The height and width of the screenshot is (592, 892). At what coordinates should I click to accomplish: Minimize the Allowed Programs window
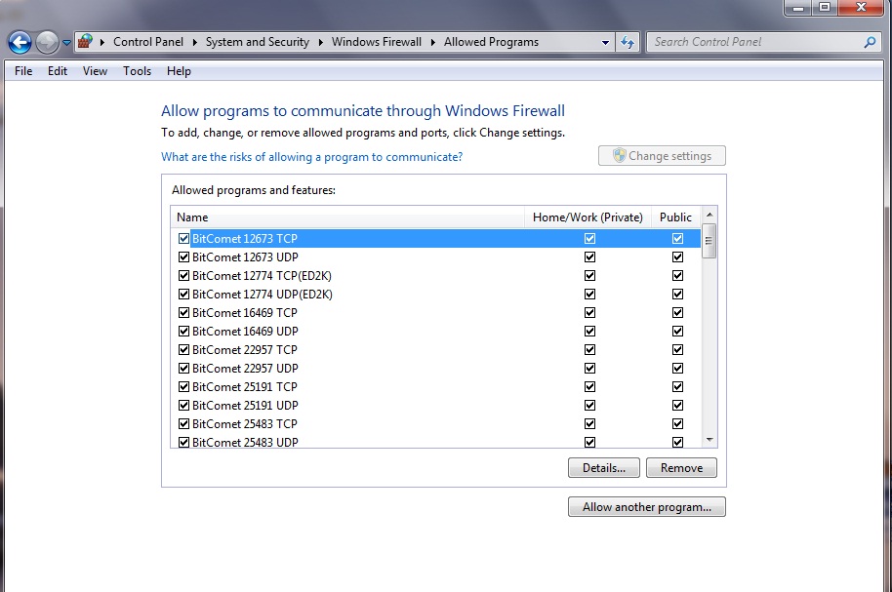coord(798,8)
